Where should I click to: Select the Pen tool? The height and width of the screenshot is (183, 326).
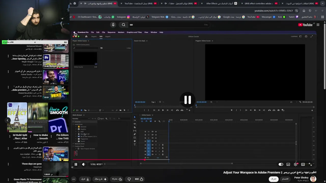(135, 134)
